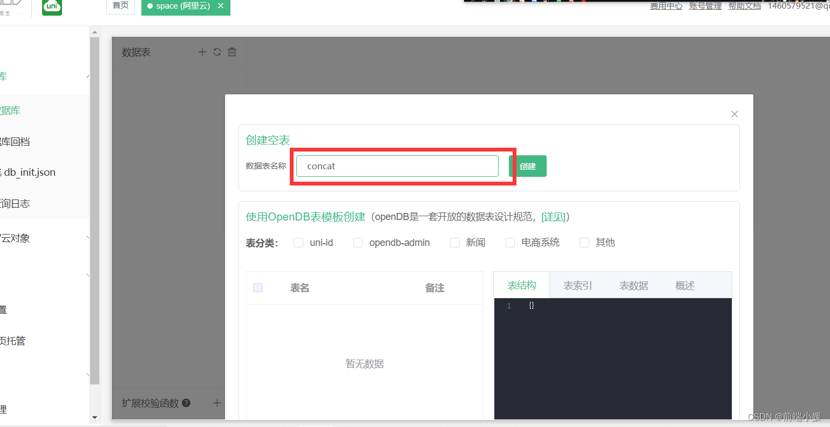This screenshot has width=830, height=427.
Task: Check the uni-id category checkbox
Action: click(298, 243)
